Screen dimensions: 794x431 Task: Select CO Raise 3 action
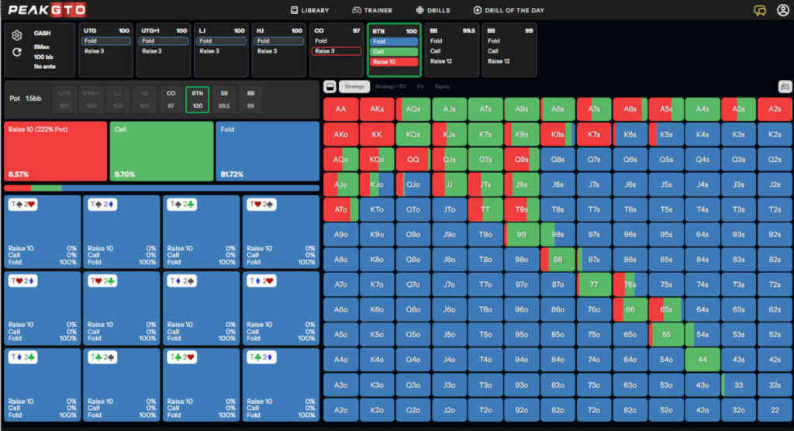click(337, 51)
